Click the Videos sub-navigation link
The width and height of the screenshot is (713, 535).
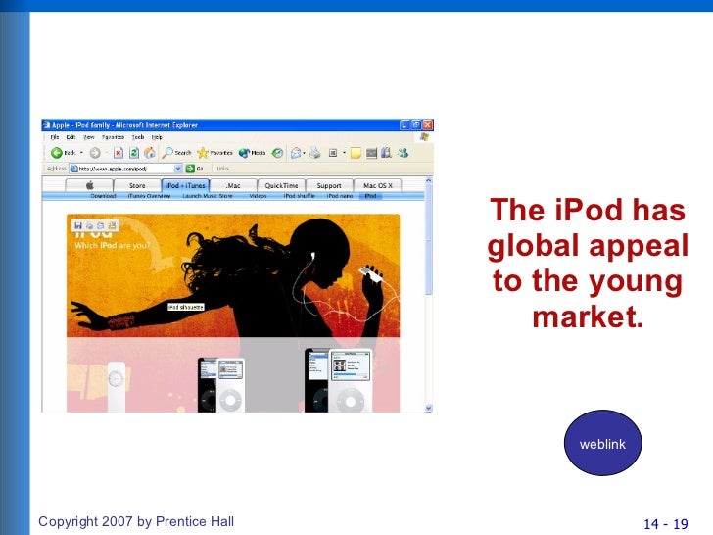pyautogui.click(x=258, y=196)
